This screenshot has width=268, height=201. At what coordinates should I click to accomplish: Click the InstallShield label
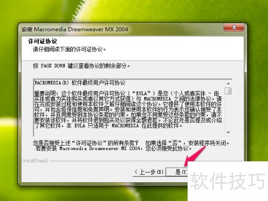pos(35,161)
